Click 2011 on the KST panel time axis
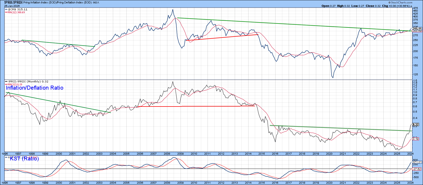 click(207, 183)
